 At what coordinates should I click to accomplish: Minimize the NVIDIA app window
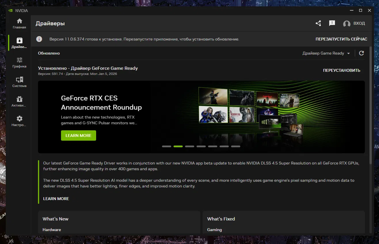[x=352, y=11]
